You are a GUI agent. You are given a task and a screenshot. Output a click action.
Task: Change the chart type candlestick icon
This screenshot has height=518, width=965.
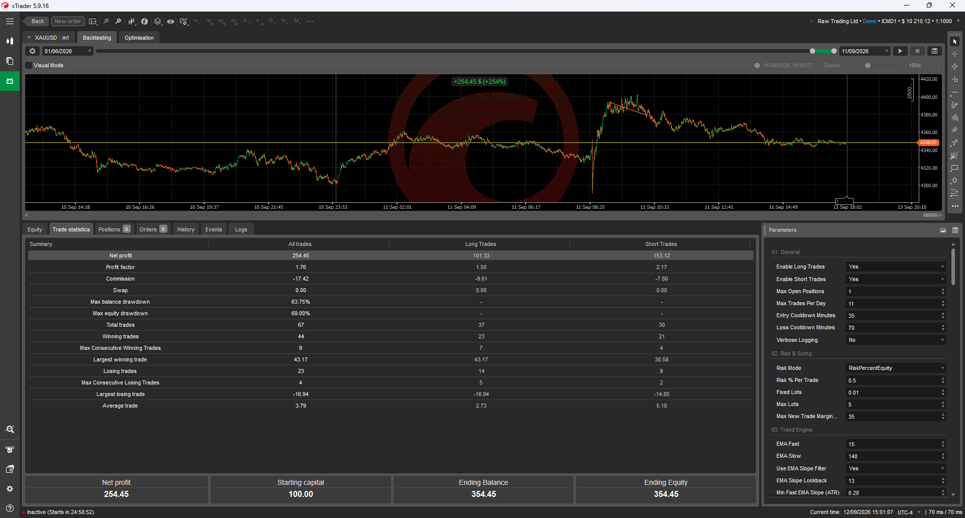(x=132, y=21)
